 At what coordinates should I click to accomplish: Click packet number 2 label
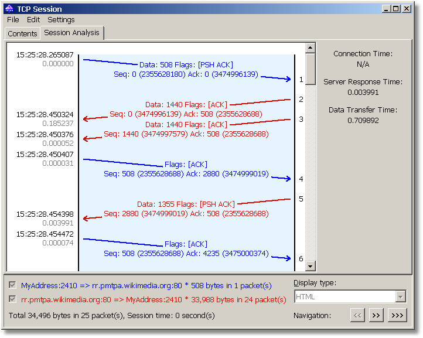pos(301,99)
